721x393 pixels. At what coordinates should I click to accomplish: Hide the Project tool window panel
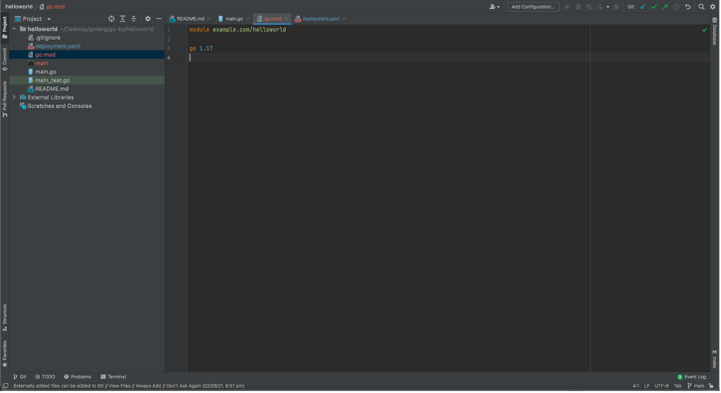click(x=159, y=18)
